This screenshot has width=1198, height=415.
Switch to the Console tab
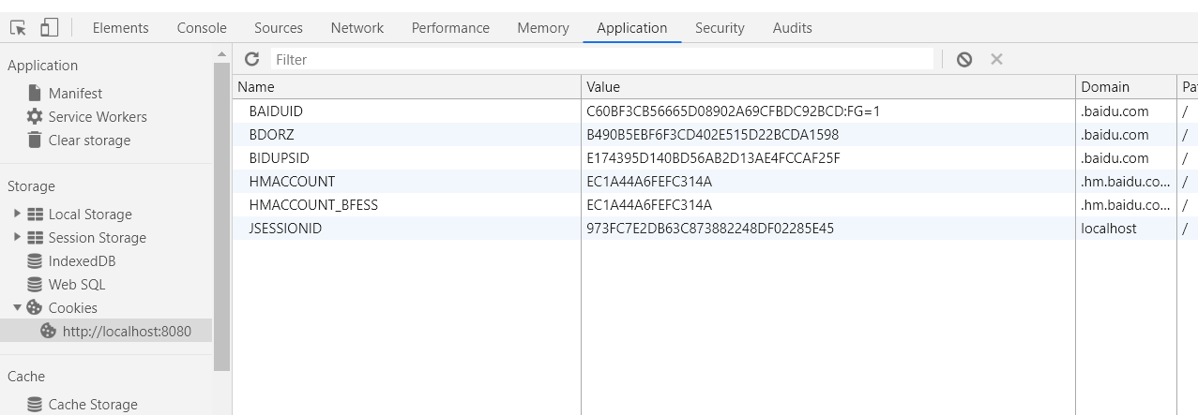(202, 28)
